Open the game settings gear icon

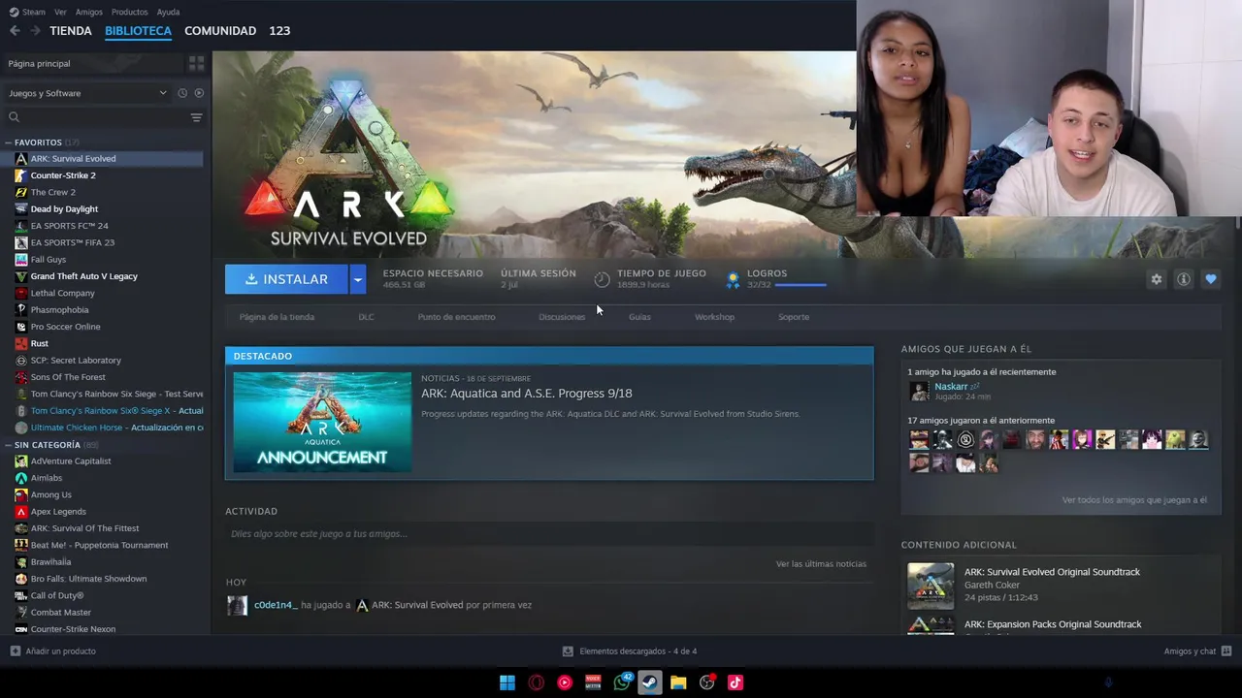pyautogui.click(x=1156, y=279)
